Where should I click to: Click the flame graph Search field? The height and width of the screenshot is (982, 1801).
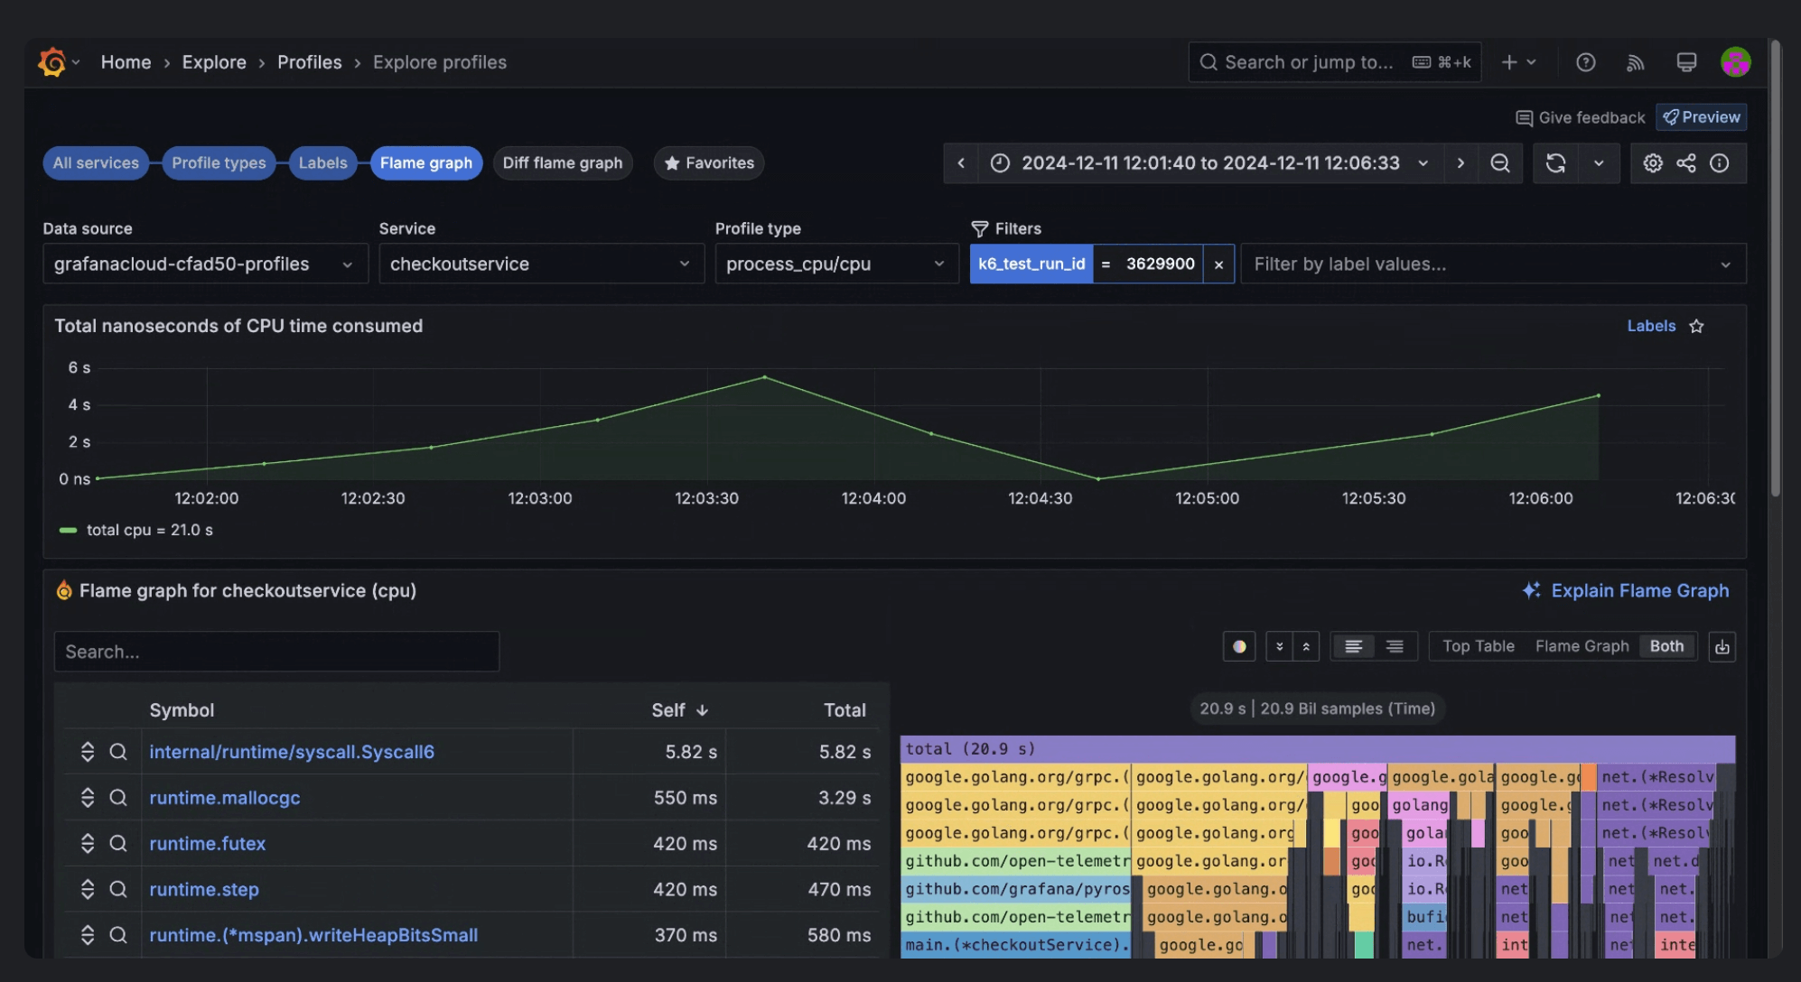coord(276,651)
